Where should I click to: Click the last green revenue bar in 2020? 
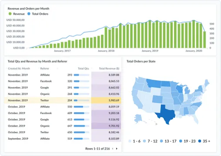click(x=204, y=40)
